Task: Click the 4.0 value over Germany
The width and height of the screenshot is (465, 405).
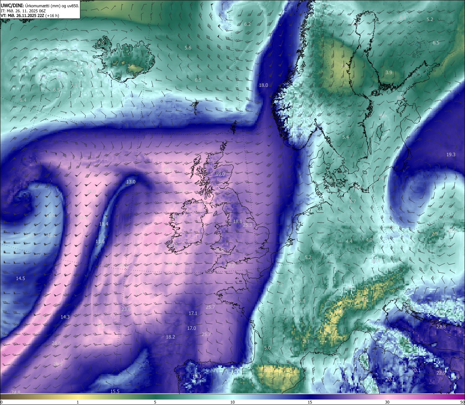Action: (369, 240)
